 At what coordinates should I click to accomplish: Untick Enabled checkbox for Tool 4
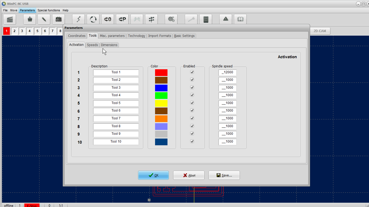(x=192, y=95)
